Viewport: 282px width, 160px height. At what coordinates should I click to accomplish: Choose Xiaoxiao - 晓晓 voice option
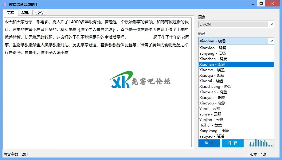click(213, 48)
